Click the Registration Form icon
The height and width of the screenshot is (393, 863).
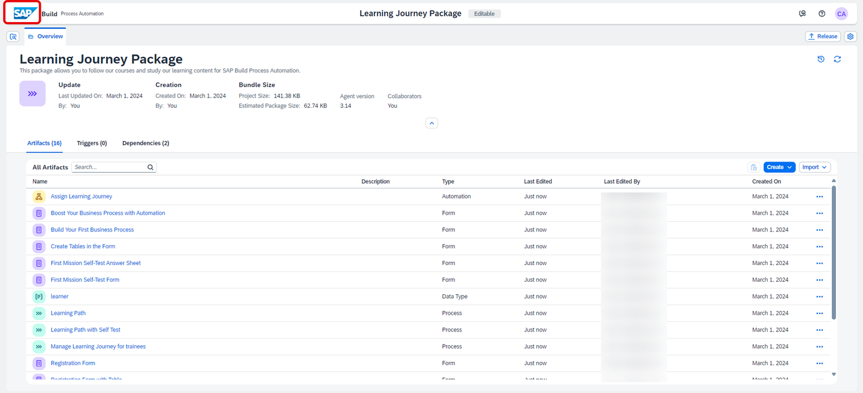pos(39,363)
